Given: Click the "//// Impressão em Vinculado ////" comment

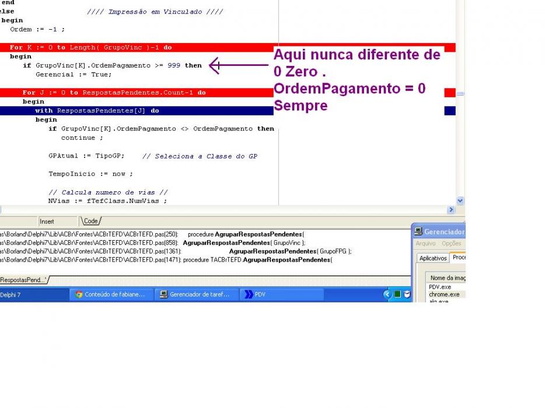Looking at the screenshot, I should click(x=155, y=12).
